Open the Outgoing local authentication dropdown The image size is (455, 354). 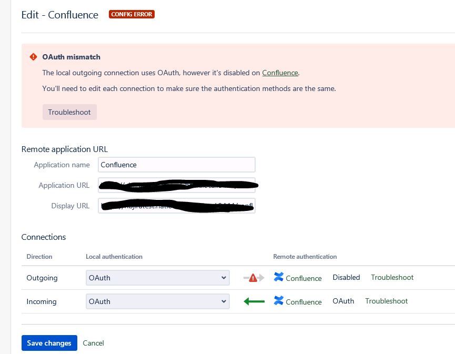(x=158, y=278)
